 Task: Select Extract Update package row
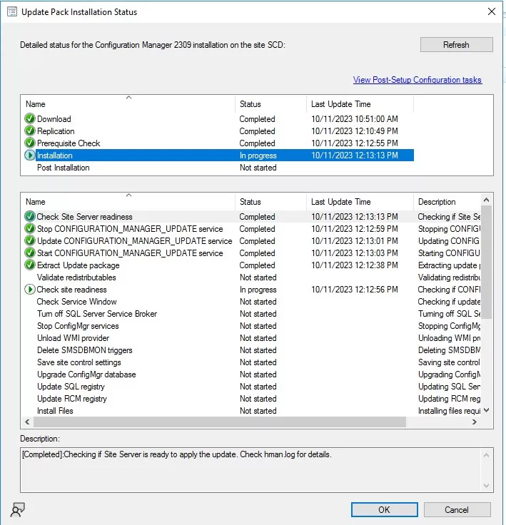251,265
